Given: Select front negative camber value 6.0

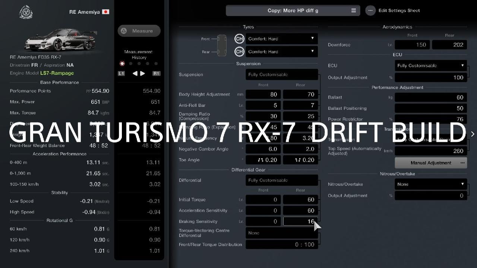Looking at the screenshot, I should click(263, 149).
